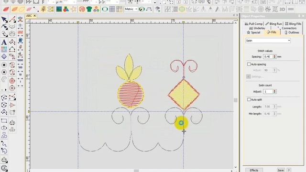This screenshot has height=172, width=306.
Task: Click the horizontal scrollbar thumb below the canvas
Action: pos(136,171)
